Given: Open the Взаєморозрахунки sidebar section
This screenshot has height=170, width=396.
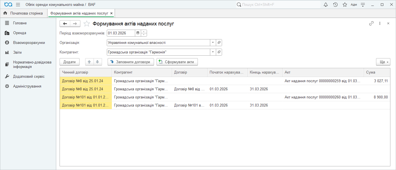Looking at the screenshot, I should click(x=29, y=42).
